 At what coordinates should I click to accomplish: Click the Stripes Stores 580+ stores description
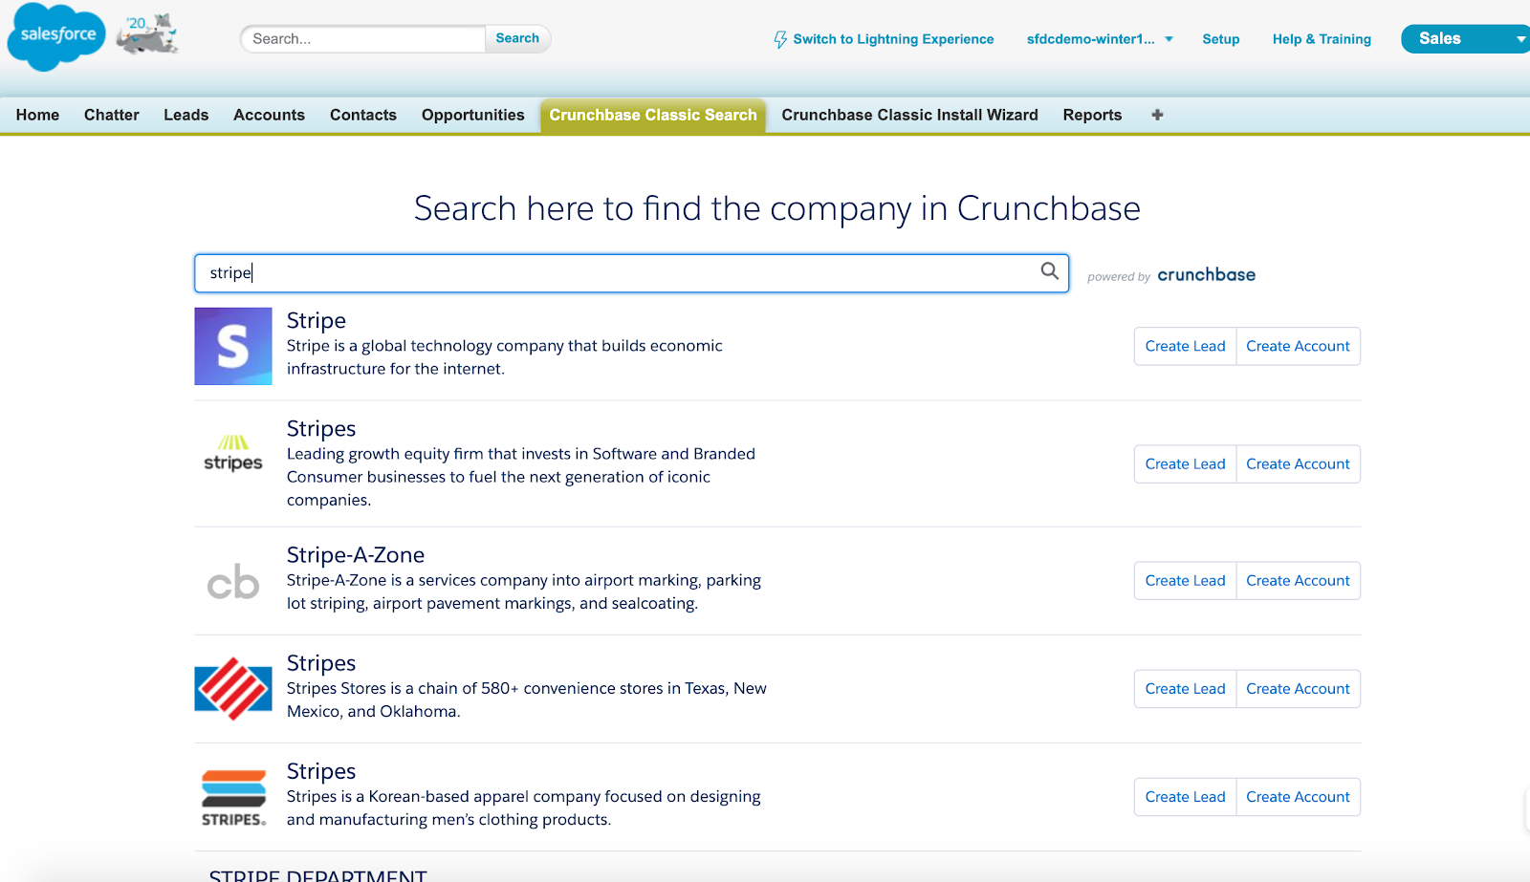tap(527, 699)
